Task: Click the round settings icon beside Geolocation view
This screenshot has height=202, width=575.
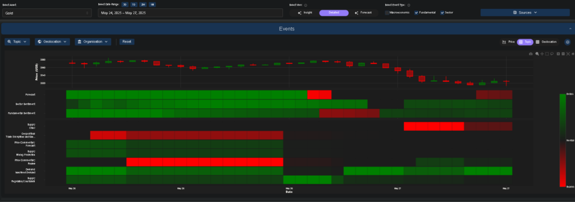Action: 567,42
